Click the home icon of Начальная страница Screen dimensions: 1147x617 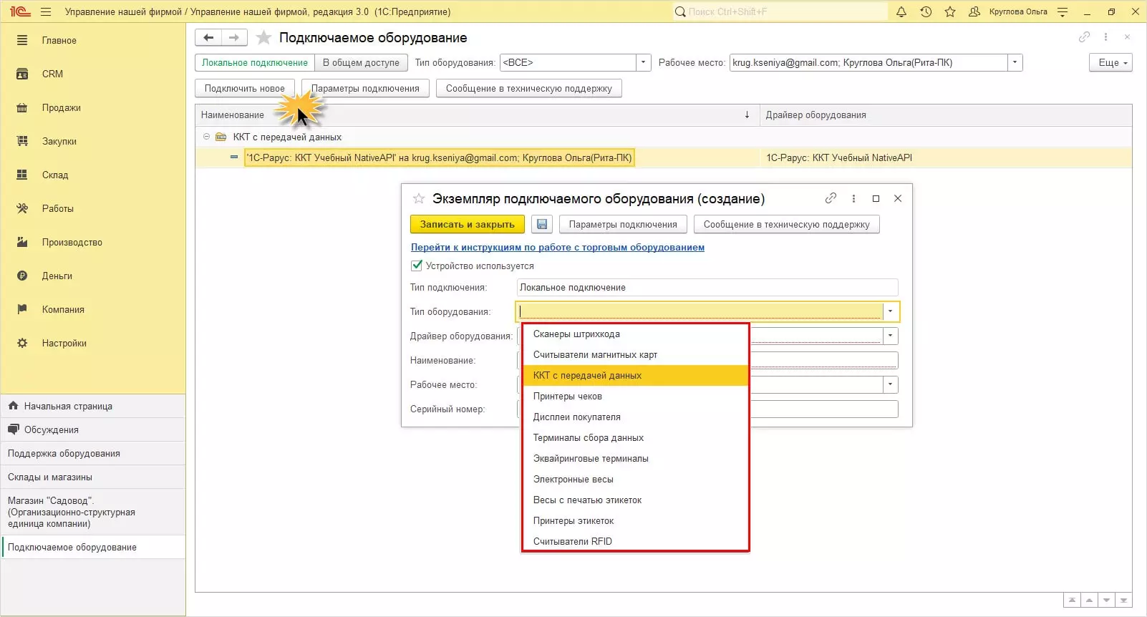[x=13, y=406]
